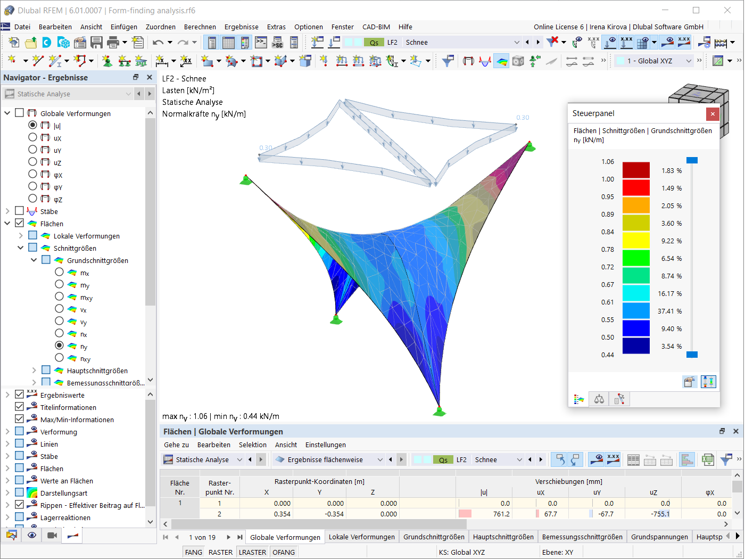Insert a new line element
Viewport: 745px width, 559px height.
(38, 61)
